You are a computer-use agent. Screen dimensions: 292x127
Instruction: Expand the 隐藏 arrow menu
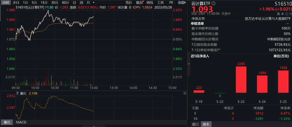click(182, 2)
